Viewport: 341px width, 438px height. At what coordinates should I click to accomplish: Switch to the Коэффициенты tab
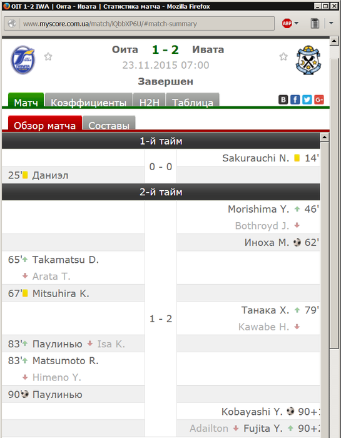click(x=88, y=100)
